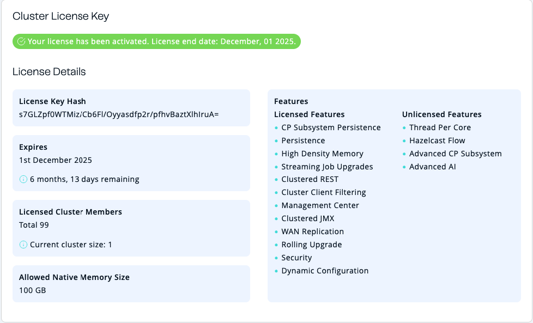The height and width of the screenshot is (323, 533).
Task: Select the Unlicensed Features heading
Action: point(442,114)
